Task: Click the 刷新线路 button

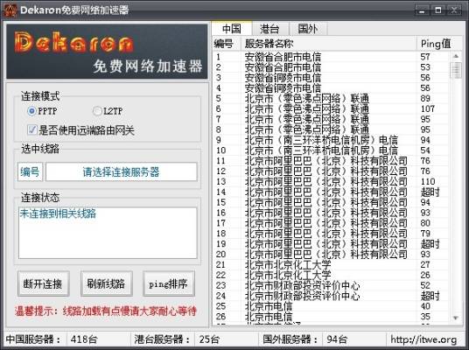Action: coord(106,283)
